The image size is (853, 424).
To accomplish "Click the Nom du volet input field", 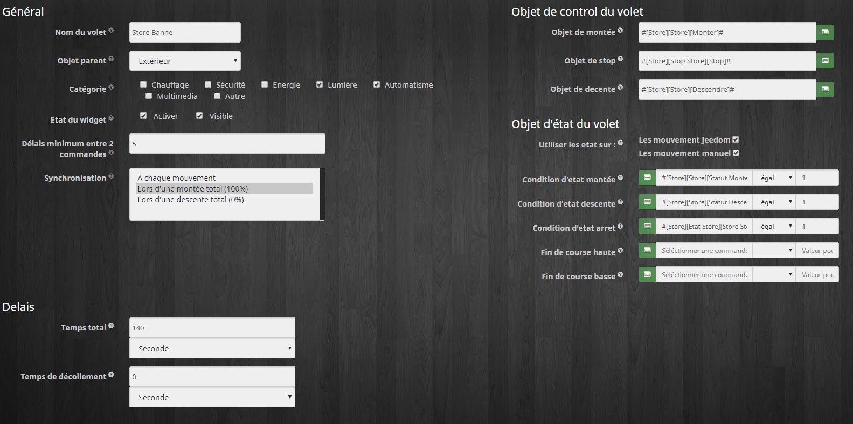I will [x=185, y=32].
